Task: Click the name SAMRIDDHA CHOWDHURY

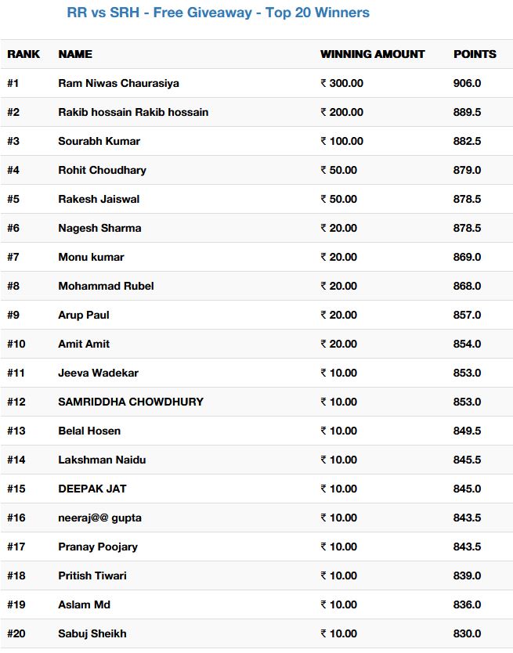Action: pyautogui.click(x=131, y=402)
